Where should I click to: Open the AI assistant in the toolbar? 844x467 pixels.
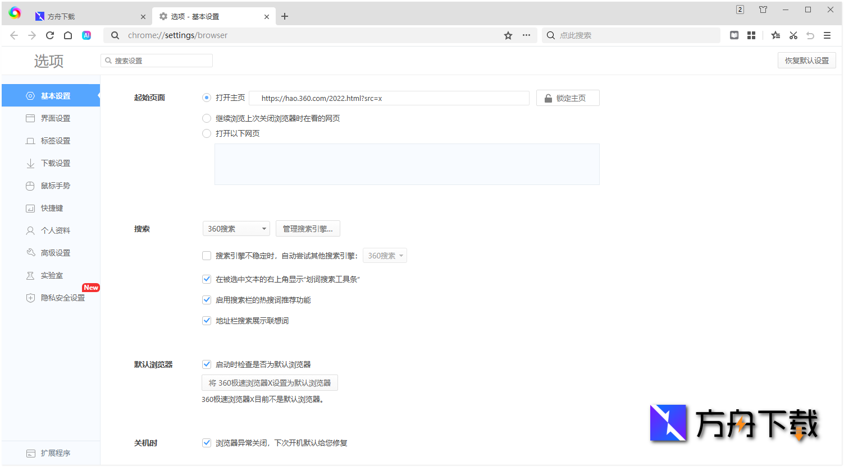point(86,35)
